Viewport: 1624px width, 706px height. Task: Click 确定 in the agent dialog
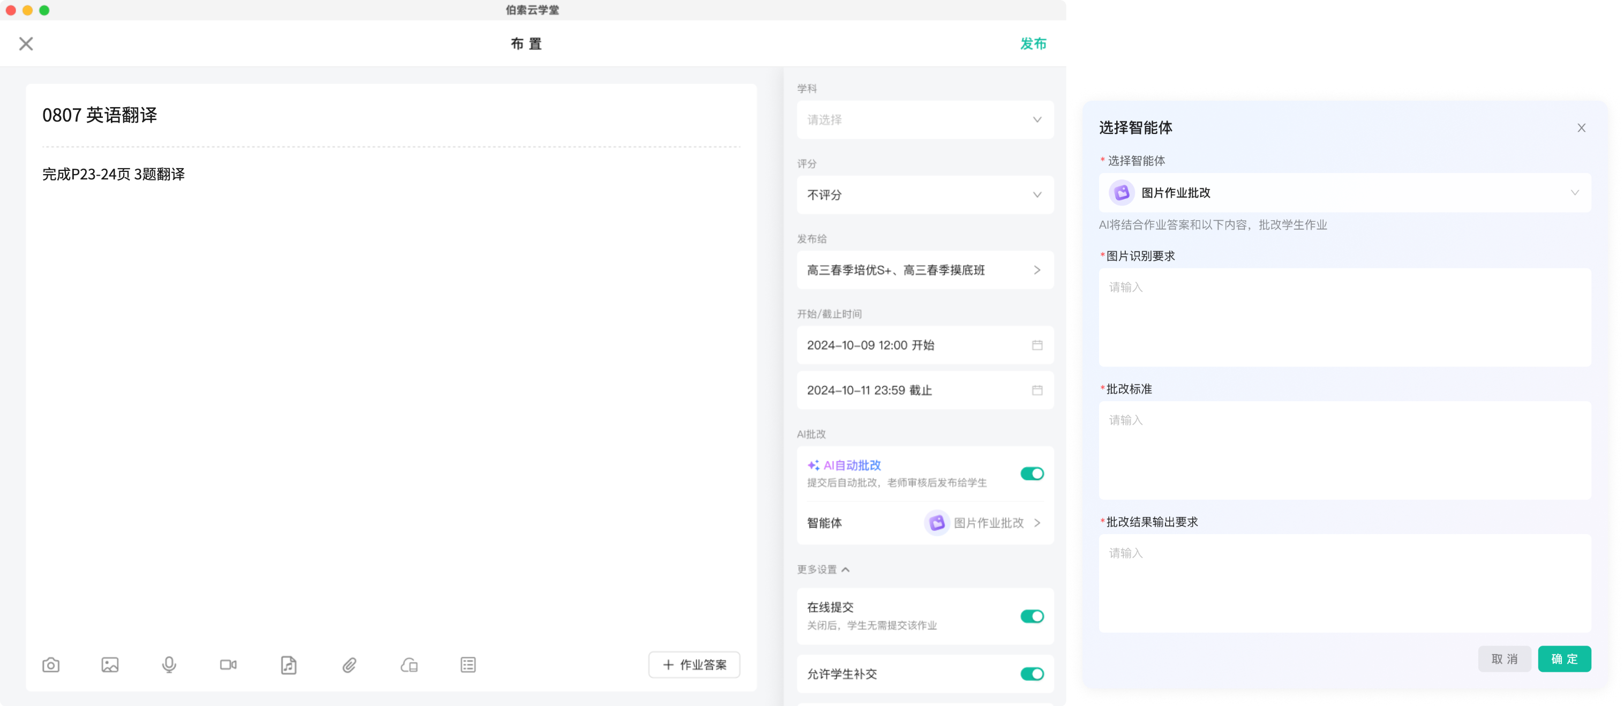click(1564, 659)
